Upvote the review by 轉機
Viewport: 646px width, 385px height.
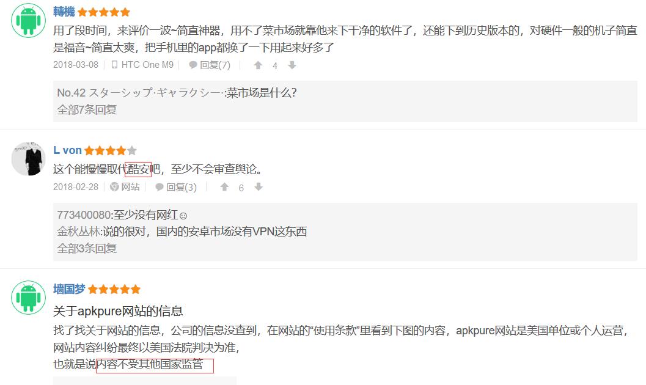click(x=258, y=65)
